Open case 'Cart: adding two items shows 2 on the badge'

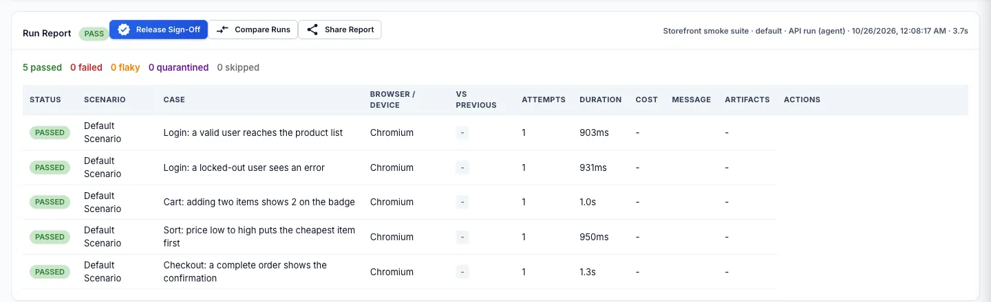259,202
